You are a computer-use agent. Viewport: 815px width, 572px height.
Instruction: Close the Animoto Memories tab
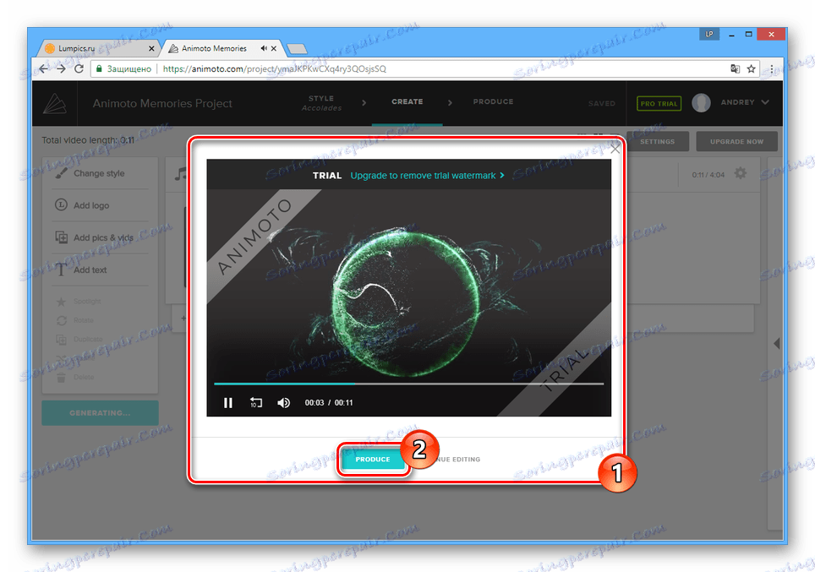tap(274, 48)
